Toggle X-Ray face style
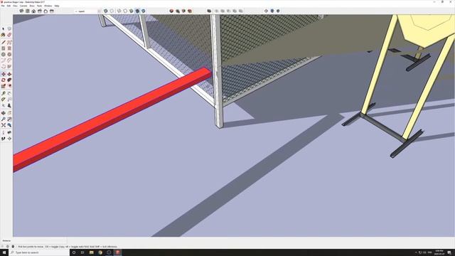The width and height of the screenshot is (455, 256). coord(106,11)
